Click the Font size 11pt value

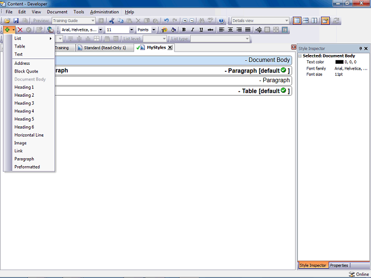tap(339, 75)
